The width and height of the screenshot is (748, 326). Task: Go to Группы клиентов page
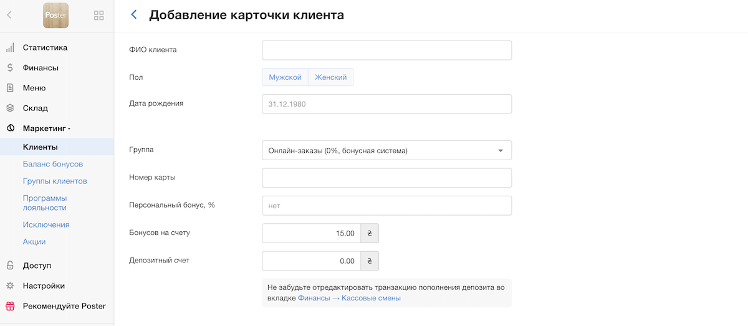click(x=55, y=181)
